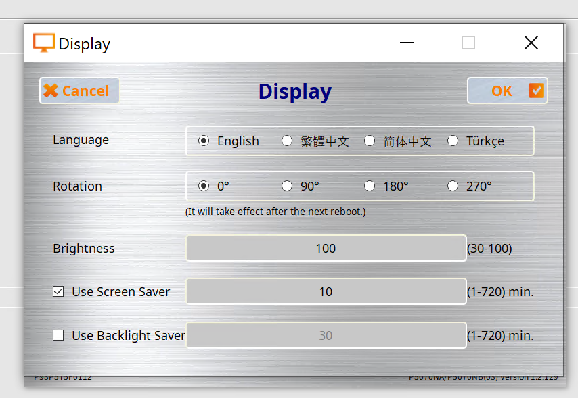Enable the Use Backlight Saver checkbox
The height and width of the screenshot is (398, 578).
click(x=59, y=335)
